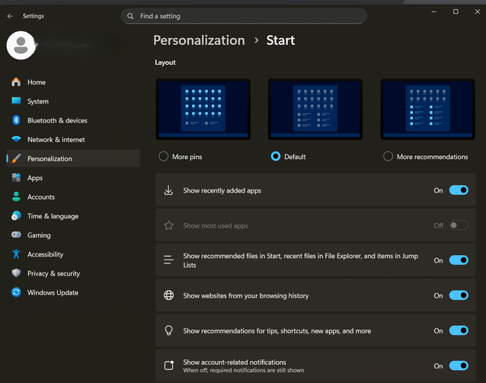Click the Bluetooth & devices sidebar icon
The height and width of the screenshot is (383, 486).
click(x=16, y=120)
